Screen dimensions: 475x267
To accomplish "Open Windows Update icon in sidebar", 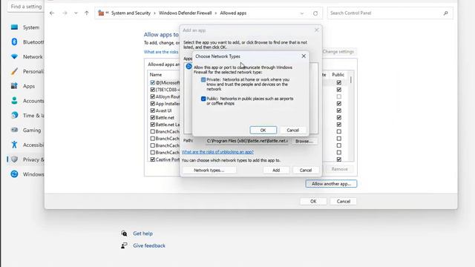I will point(14,174).
